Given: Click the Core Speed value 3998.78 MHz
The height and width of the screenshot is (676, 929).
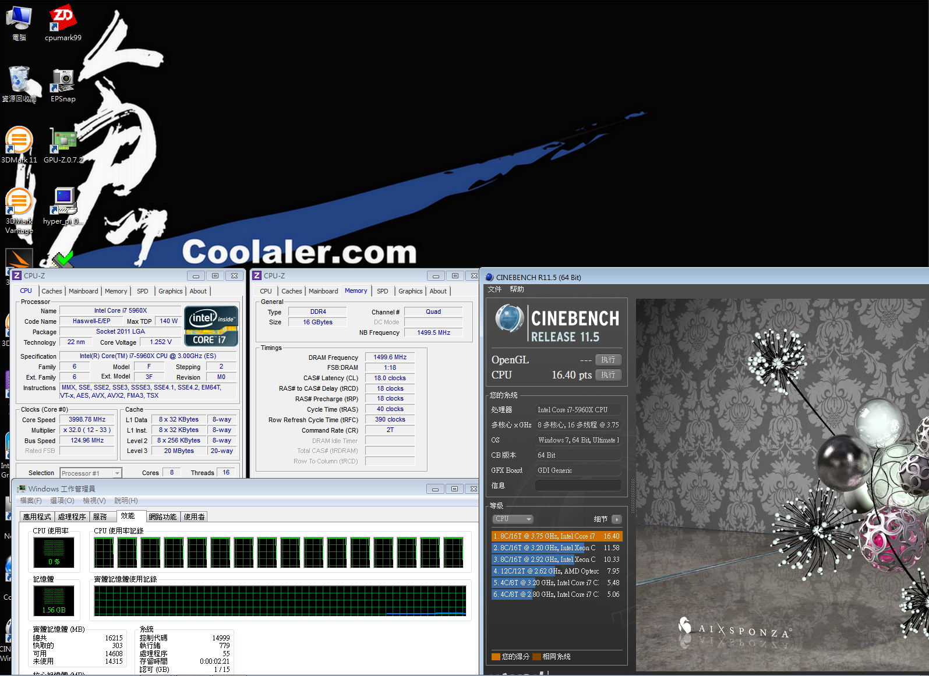Looking at the screenshot, I should pos(87,420).
